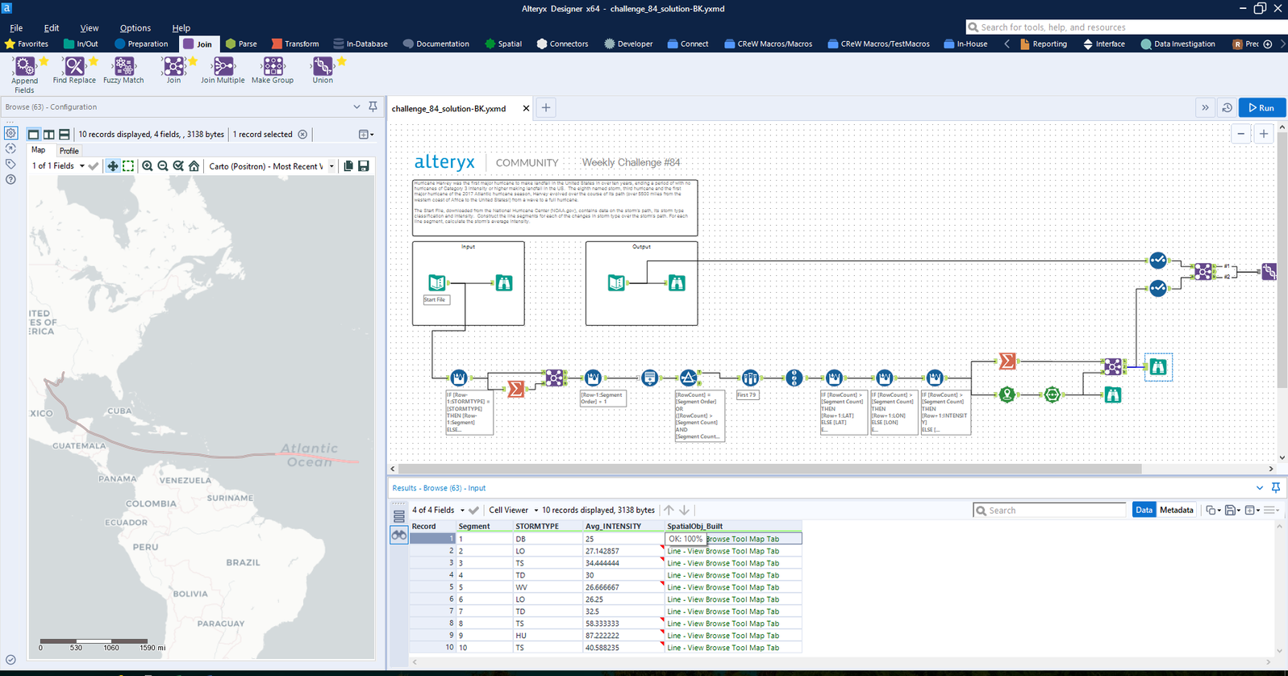The width and height of the screenshot is (1288, 676).
Task: Select the Start File input tool
Action: click(x=436, y=282)
